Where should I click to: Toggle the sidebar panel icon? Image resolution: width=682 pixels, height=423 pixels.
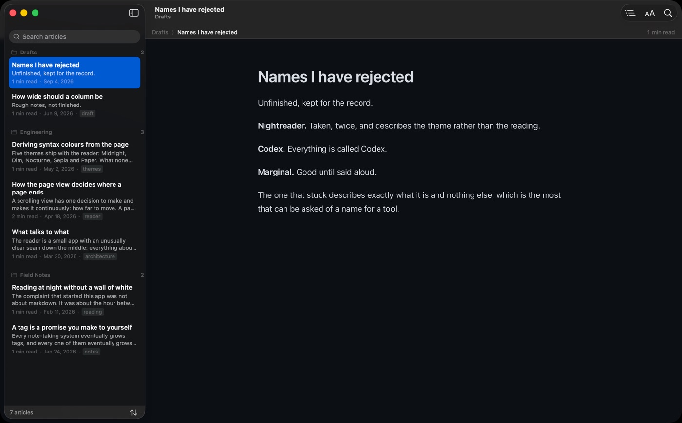(x=133, y=13)
